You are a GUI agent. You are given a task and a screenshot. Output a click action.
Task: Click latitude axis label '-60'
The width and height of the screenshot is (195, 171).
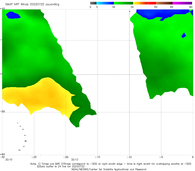pos(2,154)
